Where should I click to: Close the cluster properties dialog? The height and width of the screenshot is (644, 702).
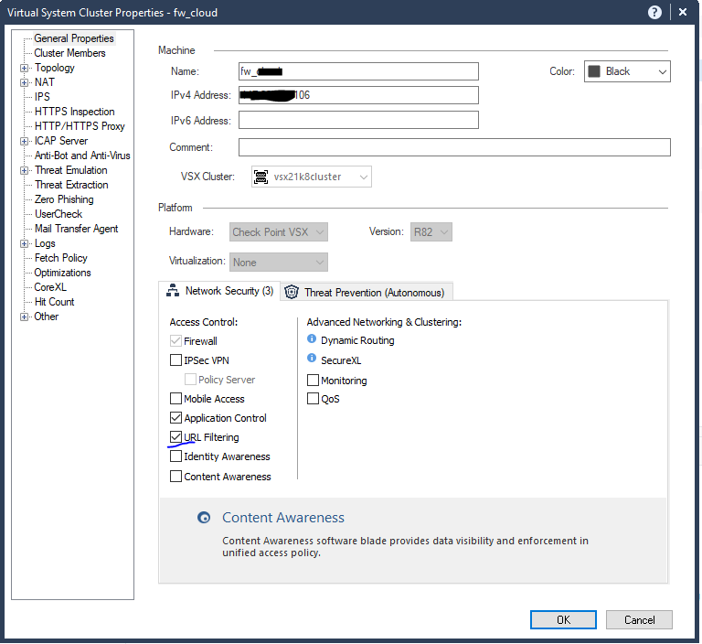[683, 12]
